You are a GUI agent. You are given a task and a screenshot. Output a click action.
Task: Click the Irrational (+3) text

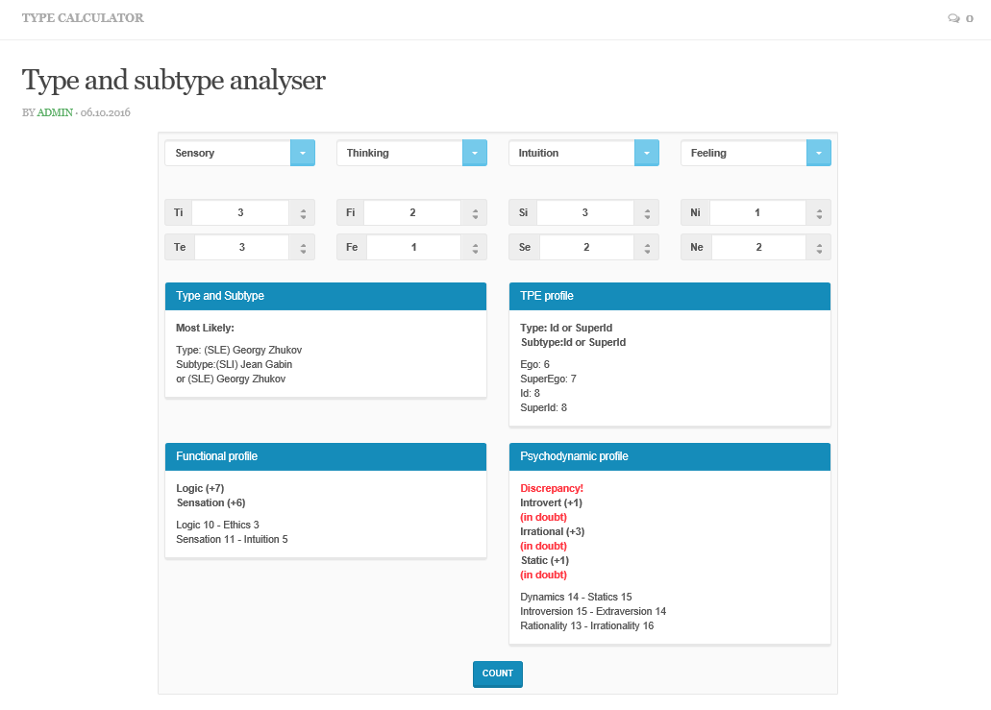(553, 532)
